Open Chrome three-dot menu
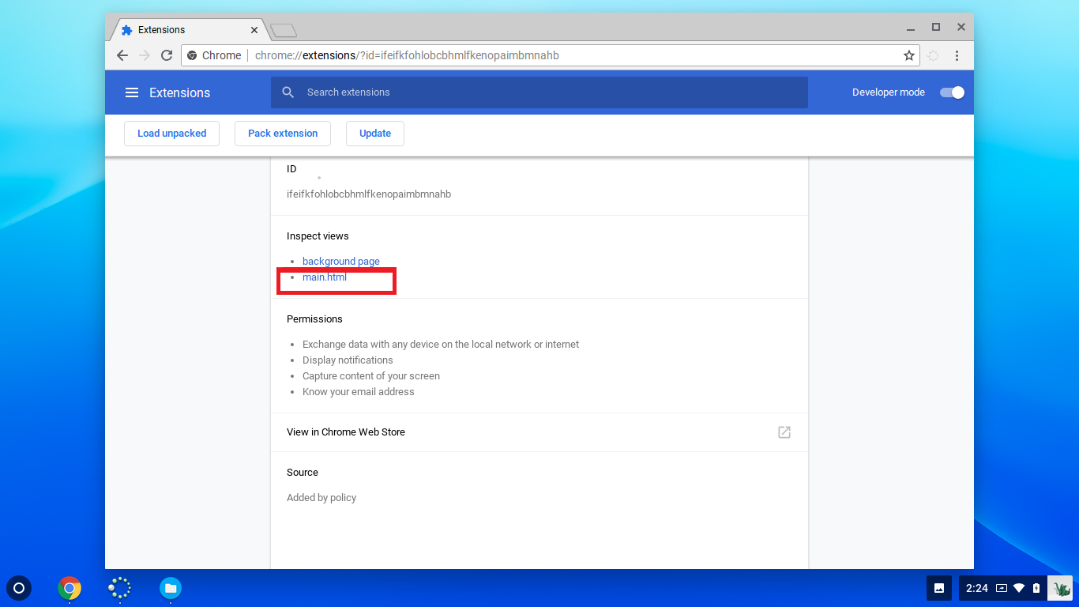1079x607 pixels. 957,55
